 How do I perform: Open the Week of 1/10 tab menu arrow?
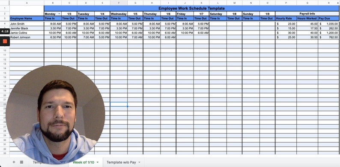tap(98, 162)
